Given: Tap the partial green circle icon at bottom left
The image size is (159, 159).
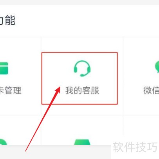Looking at the screenshot, I should pos(3,142).
